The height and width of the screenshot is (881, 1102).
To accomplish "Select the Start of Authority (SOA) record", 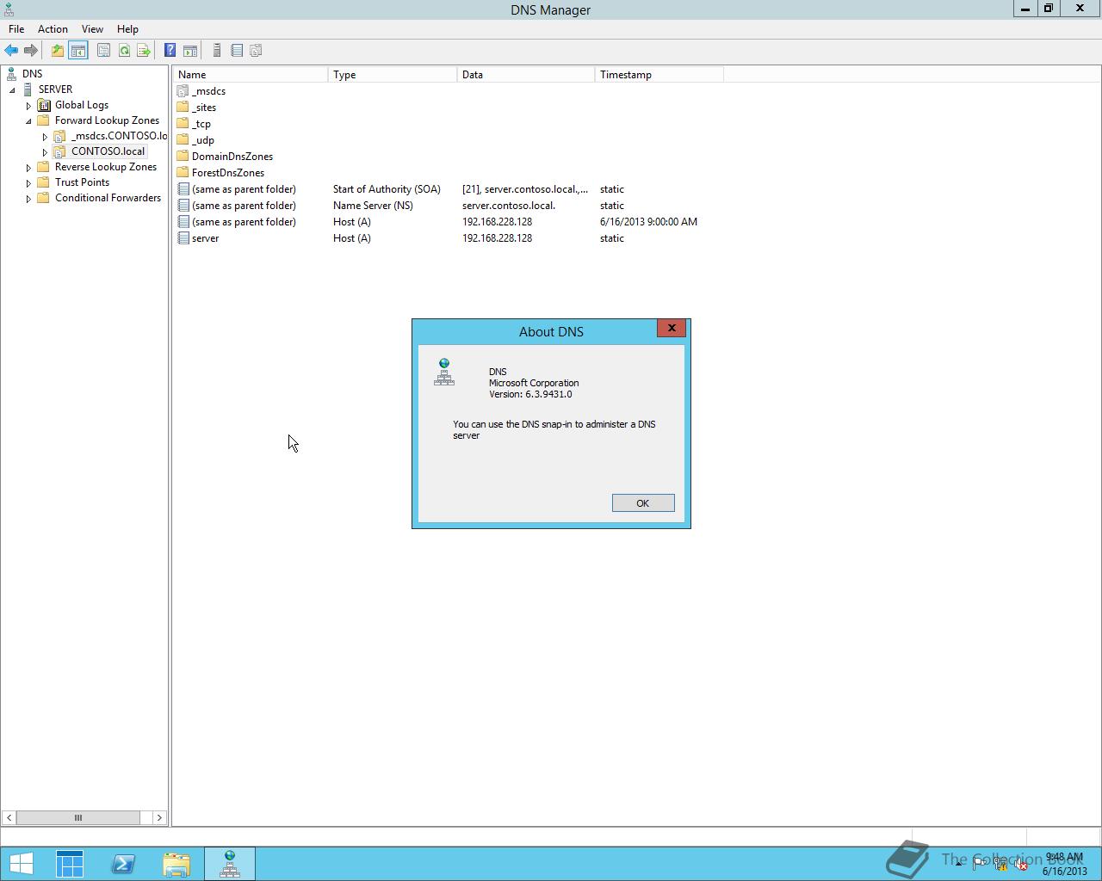I will click(449, 189).
